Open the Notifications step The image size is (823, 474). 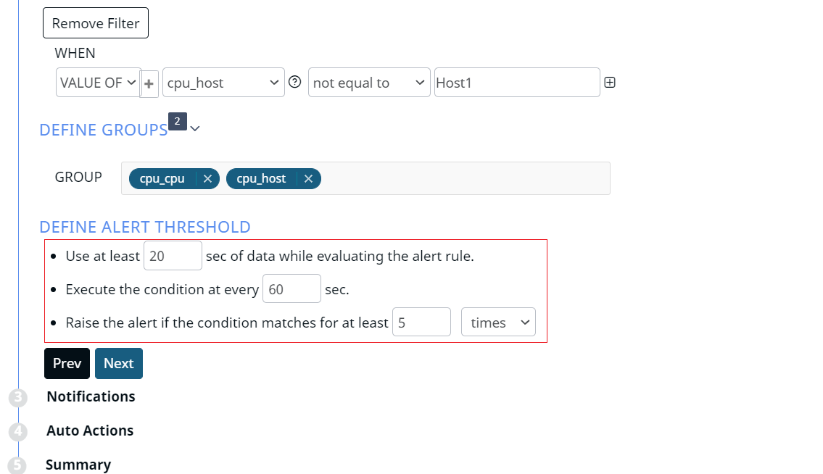[x=91, y=396]
